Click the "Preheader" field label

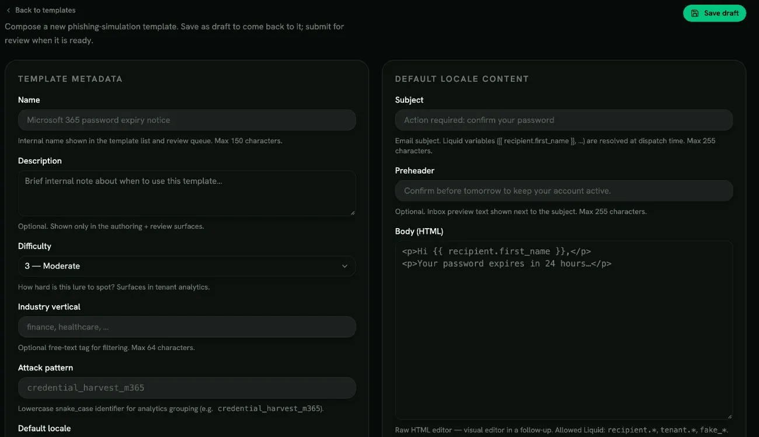(x=415, y=170)
